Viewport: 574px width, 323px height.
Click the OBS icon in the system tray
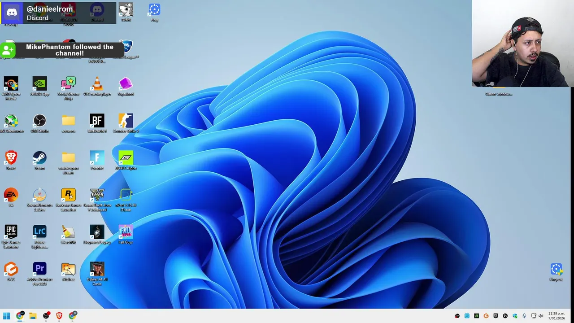[457, 316]
